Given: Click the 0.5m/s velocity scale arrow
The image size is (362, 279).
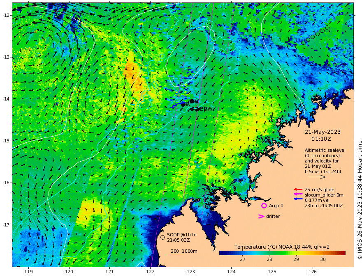Looking at the screenshot, I should pos(317,177).
